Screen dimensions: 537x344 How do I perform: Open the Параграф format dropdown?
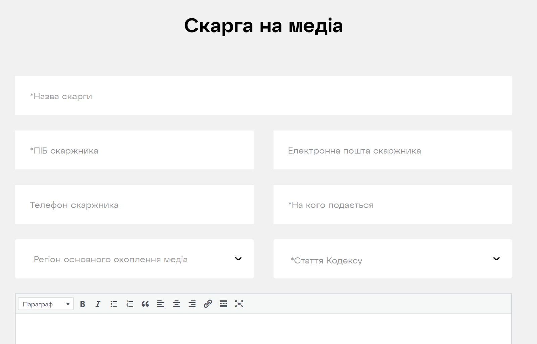click(x=46, y=304)
